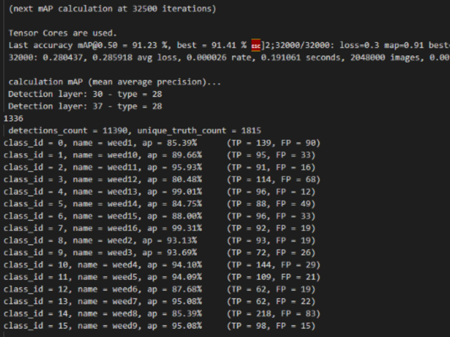Click '(TP = 144, FP = 29)' counts
The height and width of the screenshot is (337, 450).
click(x=274, y=265)
